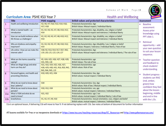Open the tes.com EC_Resources shop link
Image resolution: width=166 pixels, height=126 pixels.
pos(91,112)
